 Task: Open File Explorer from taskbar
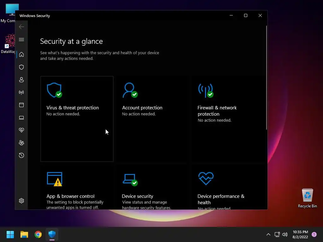[24, 234]
